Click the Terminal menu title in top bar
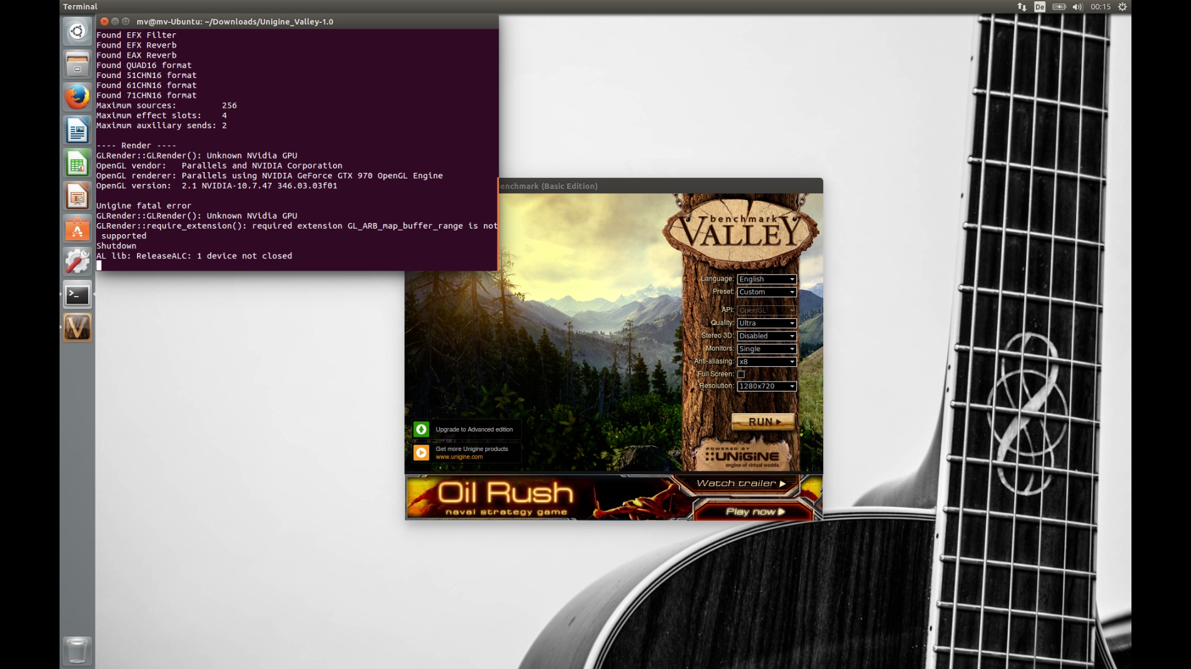Image resolution: width=1191 pixels, height=669 pixels. [80, 7]
